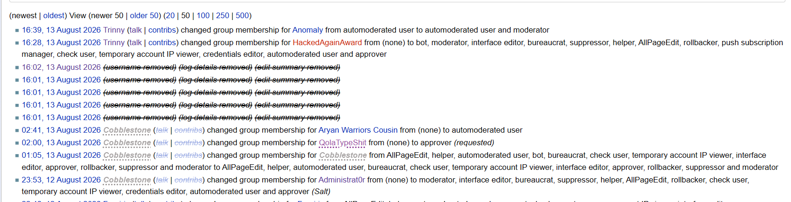The image size is (791, 202).
Task: Open the 16:39, 13 August 2026 log entry
Action: (61, 30)
